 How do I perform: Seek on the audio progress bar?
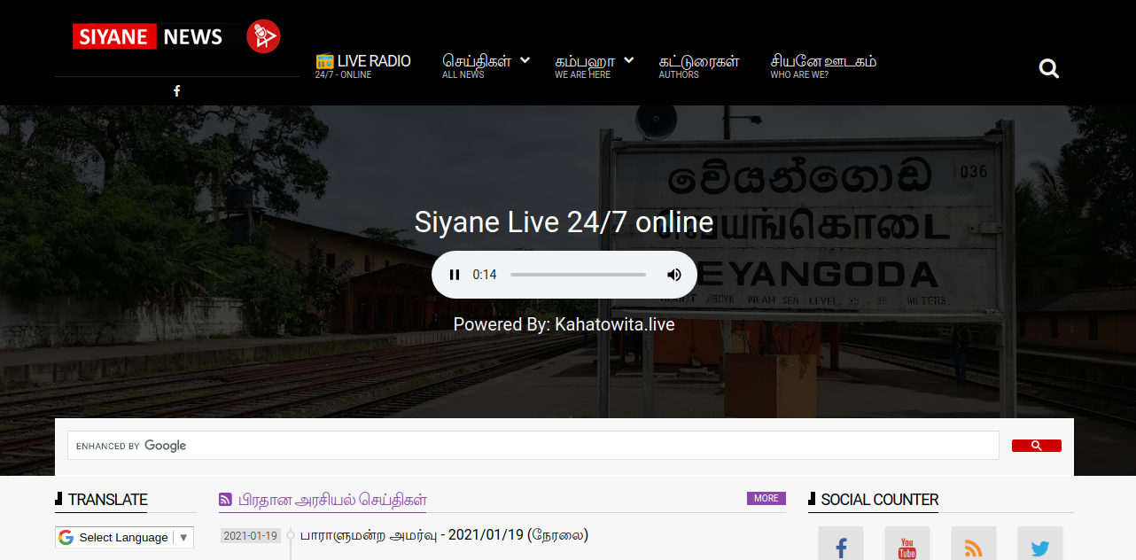click(578, 275)
